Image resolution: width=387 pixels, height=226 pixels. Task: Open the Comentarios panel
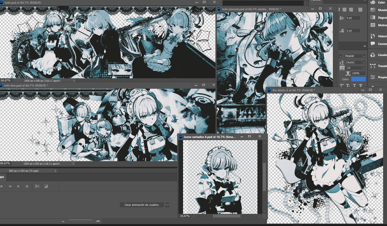(x=373, y=43)
